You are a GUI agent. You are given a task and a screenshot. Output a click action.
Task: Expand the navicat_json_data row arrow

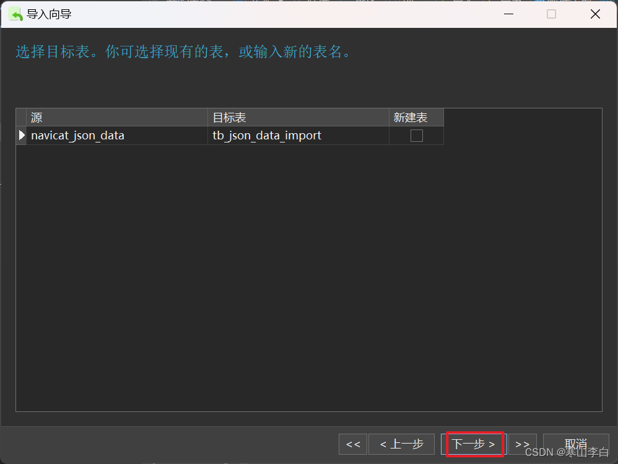click(x=20, y=135)
